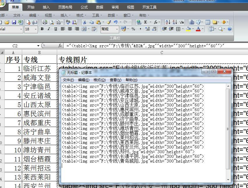Image resolution: width=248 pixels, height=188 pixels.
Task: Click the Print icon in toolbar
Action: (x=45, y=22)
